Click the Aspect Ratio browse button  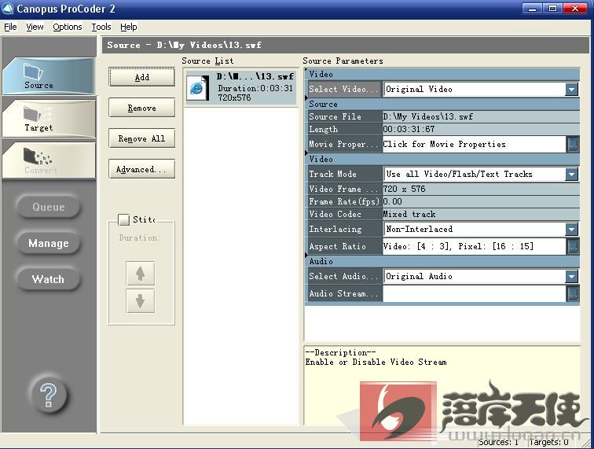click(x=573, y=246)
